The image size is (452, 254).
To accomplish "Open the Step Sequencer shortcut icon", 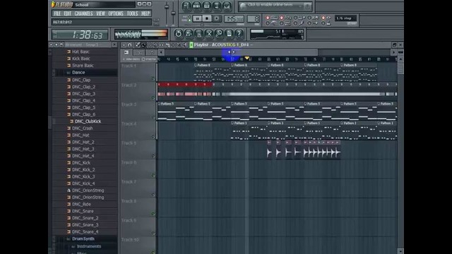I will pos(196,6).
